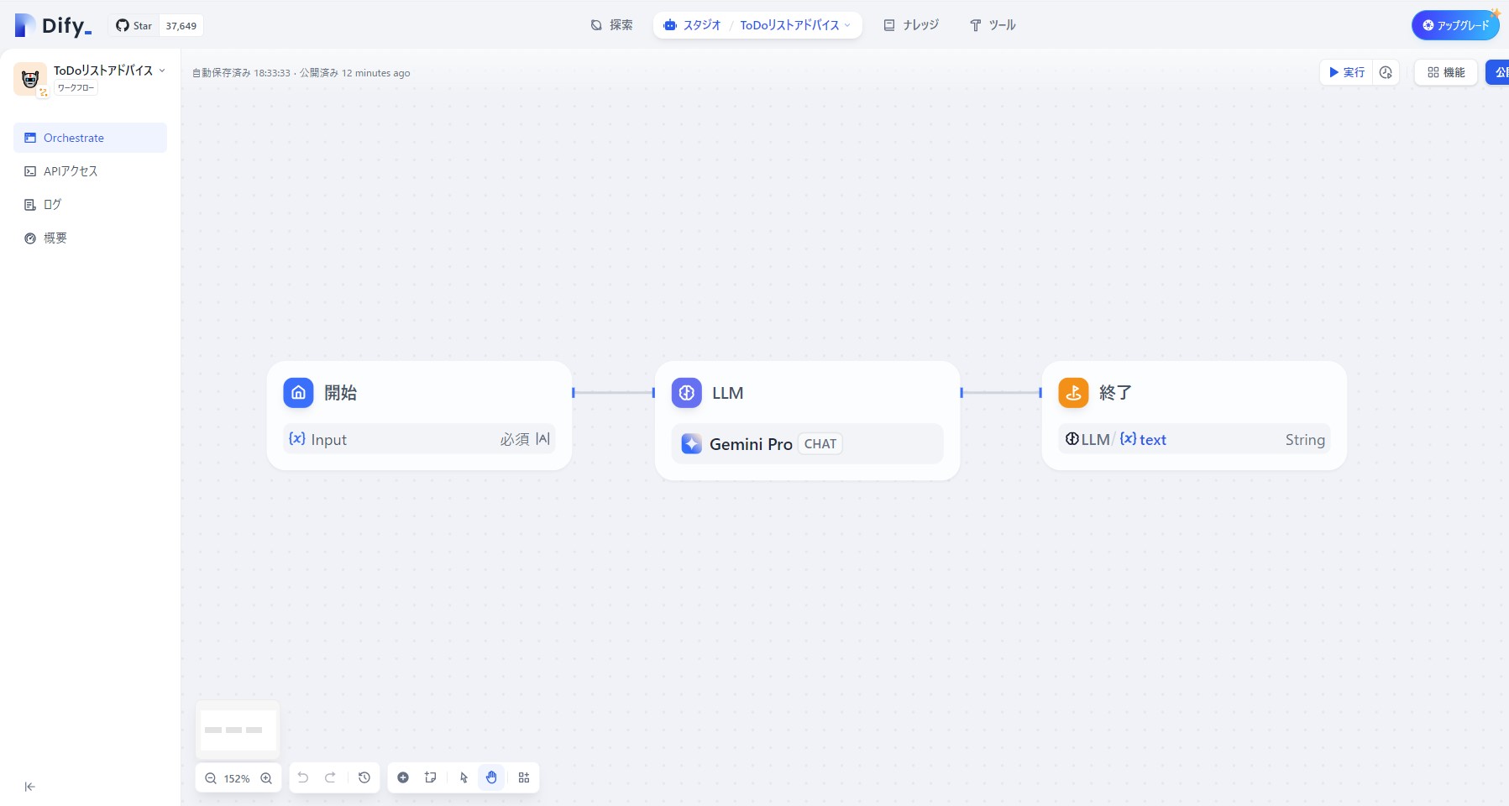1509x806 pixels.
Task: Click the workflow minimap thumbnail
Action: (238, 730)
